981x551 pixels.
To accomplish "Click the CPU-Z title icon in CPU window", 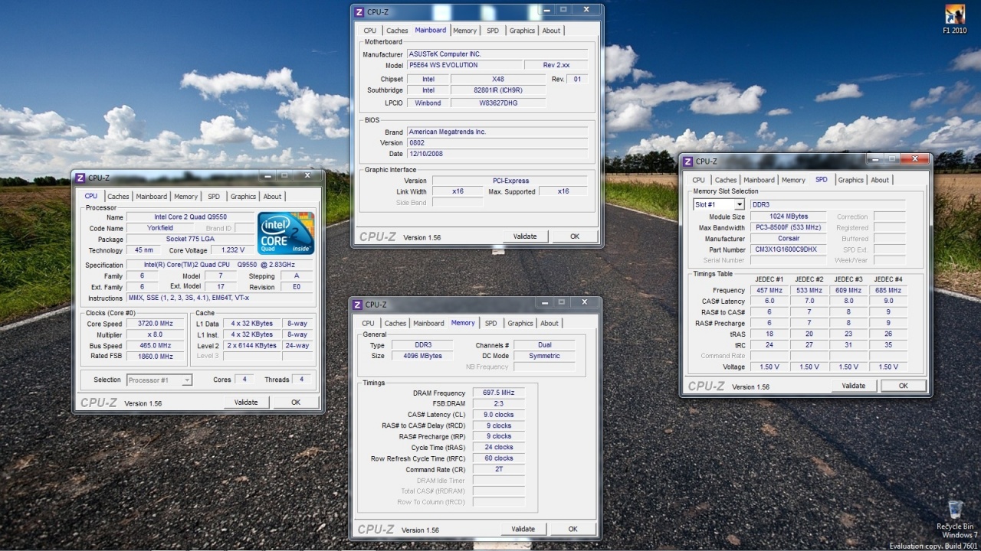I will click(x=80, y=178).
